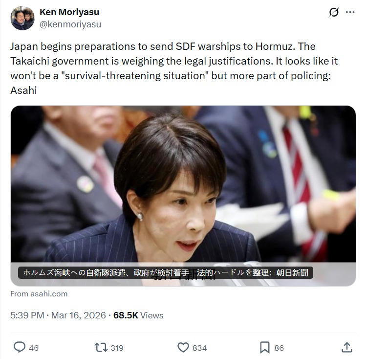Viewport: 366px width, 359px height.
Task: Like the post with the heart icon
Action: (183, 348)
